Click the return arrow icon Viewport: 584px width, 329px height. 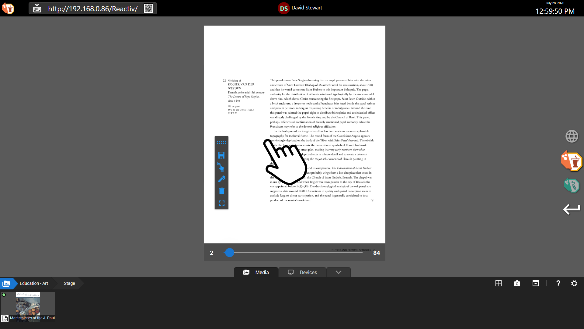(572, 209)
